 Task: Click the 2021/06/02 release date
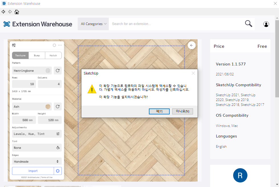pos(225,74)
